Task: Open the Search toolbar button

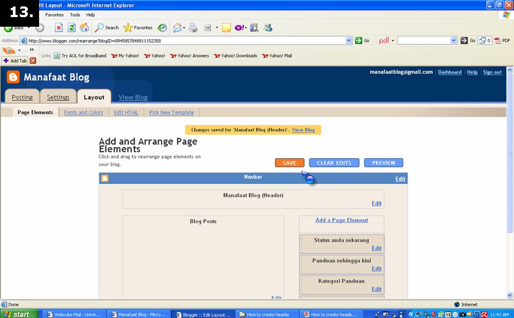Action: [107, 28]
